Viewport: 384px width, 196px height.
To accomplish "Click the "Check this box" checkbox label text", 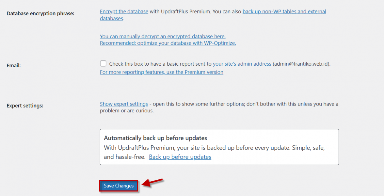I will coord(160,64).
